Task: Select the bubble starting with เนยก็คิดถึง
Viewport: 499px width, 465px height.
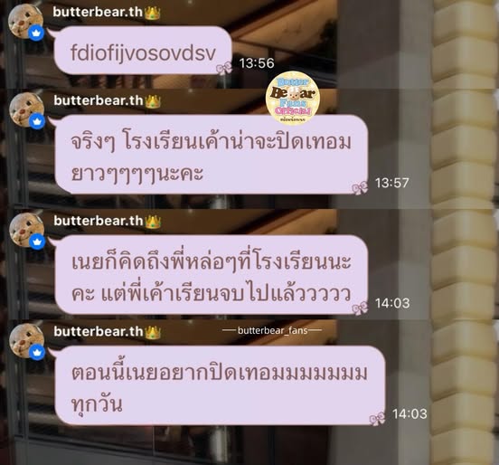Action: coord(211,275)
